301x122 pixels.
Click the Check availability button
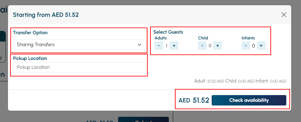coord(249,100)
